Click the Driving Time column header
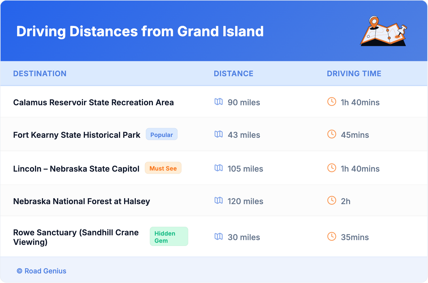Viewport: 428px width, 283px height. 354,74
